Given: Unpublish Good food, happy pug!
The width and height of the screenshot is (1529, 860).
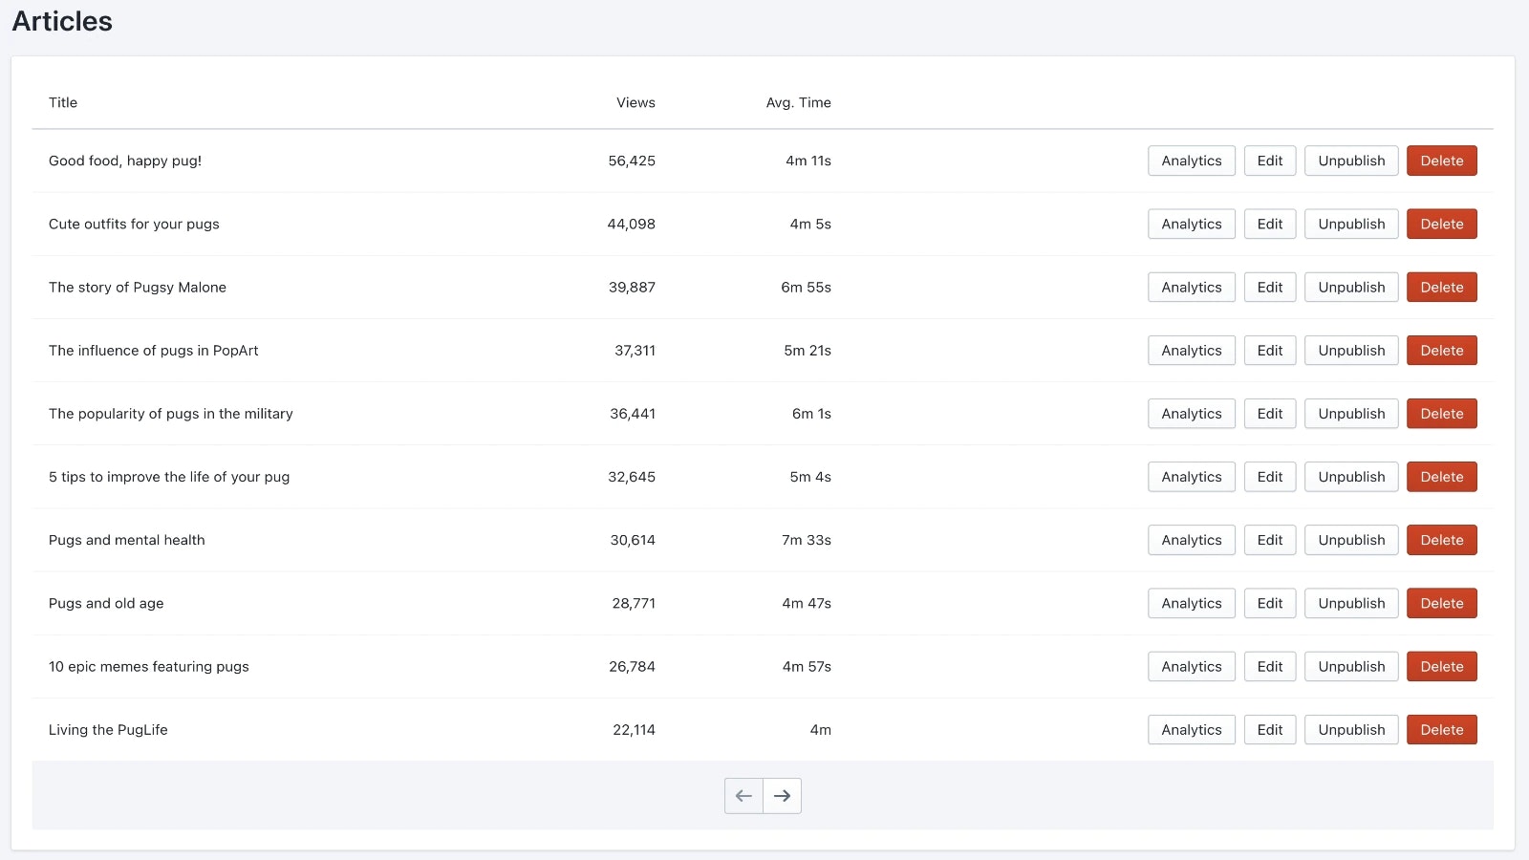Looking at the screenshot, I should pos(1351,161).
